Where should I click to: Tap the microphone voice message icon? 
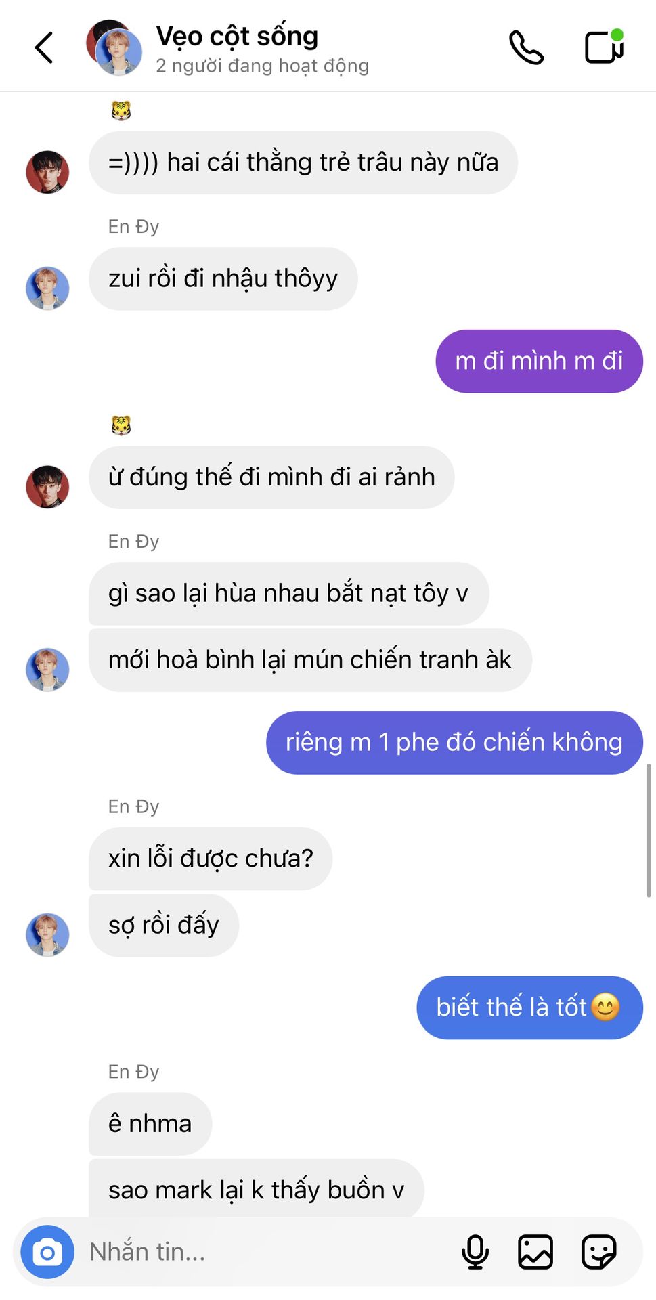[x=475, y=1252]
